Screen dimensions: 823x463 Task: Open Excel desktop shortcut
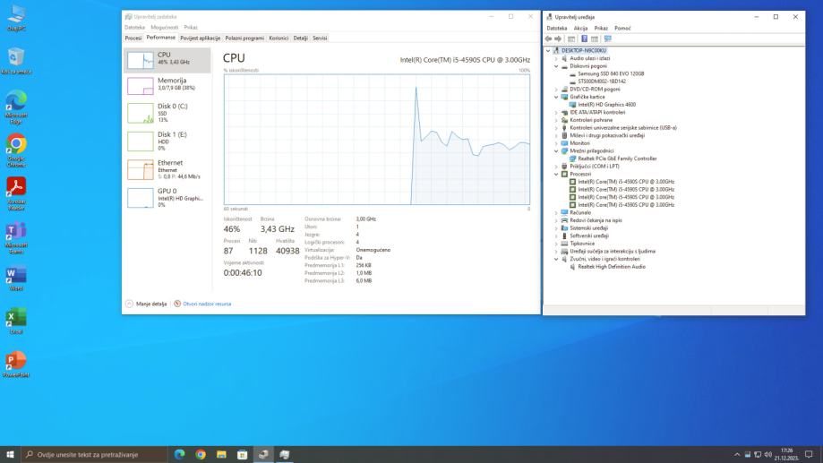(16, 322)
